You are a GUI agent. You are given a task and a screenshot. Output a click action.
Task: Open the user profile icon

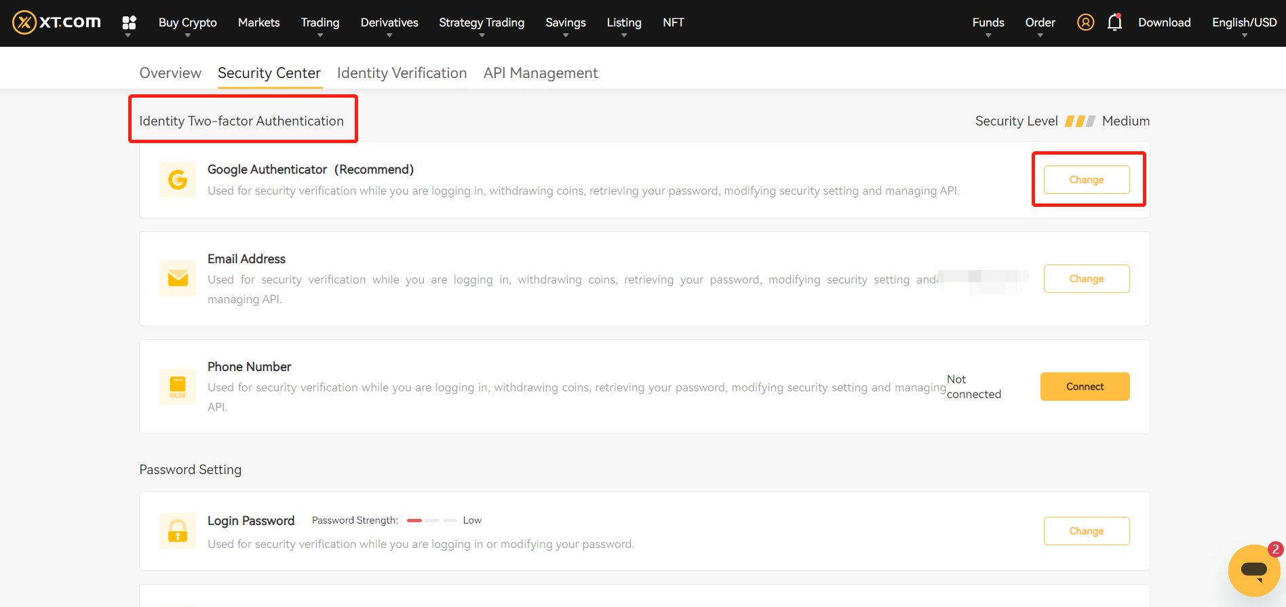pos(1085,22)
